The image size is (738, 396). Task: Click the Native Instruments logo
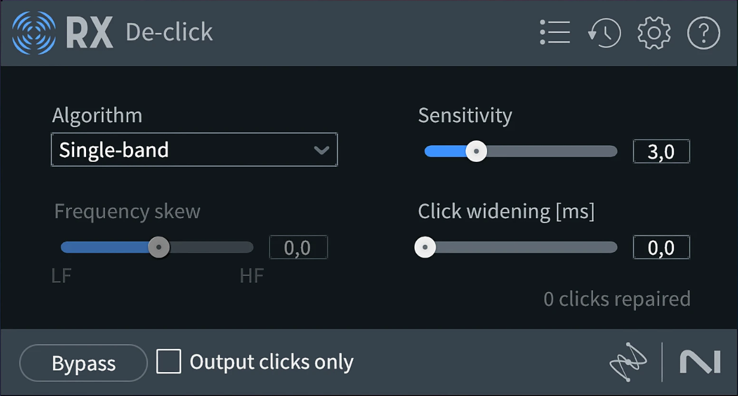tap(700, 362)
